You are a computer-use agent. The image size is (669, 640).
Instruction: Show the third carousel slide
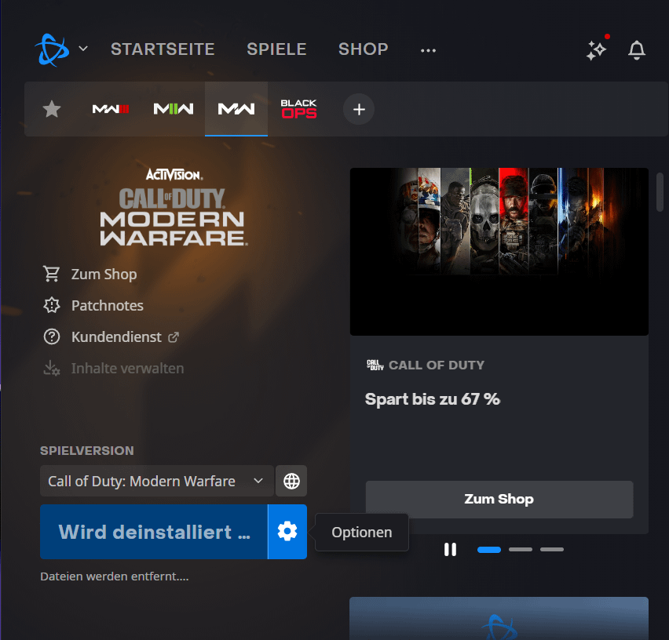coord(552,549)
